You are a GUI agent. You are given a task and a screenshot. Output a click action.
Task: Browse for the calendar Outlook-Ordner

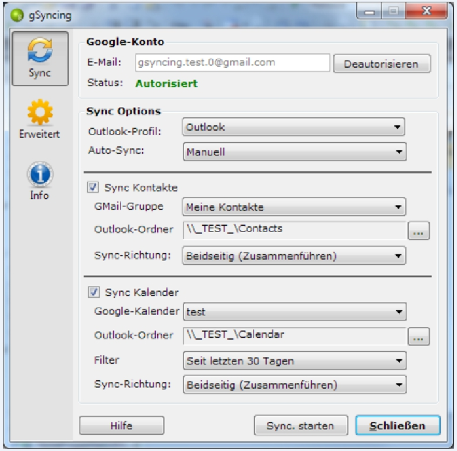point(418,336)
